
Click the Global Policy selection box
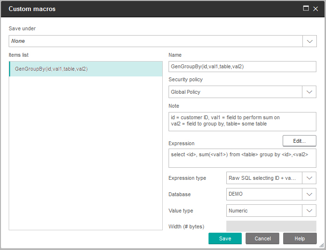tap(235, 92)
